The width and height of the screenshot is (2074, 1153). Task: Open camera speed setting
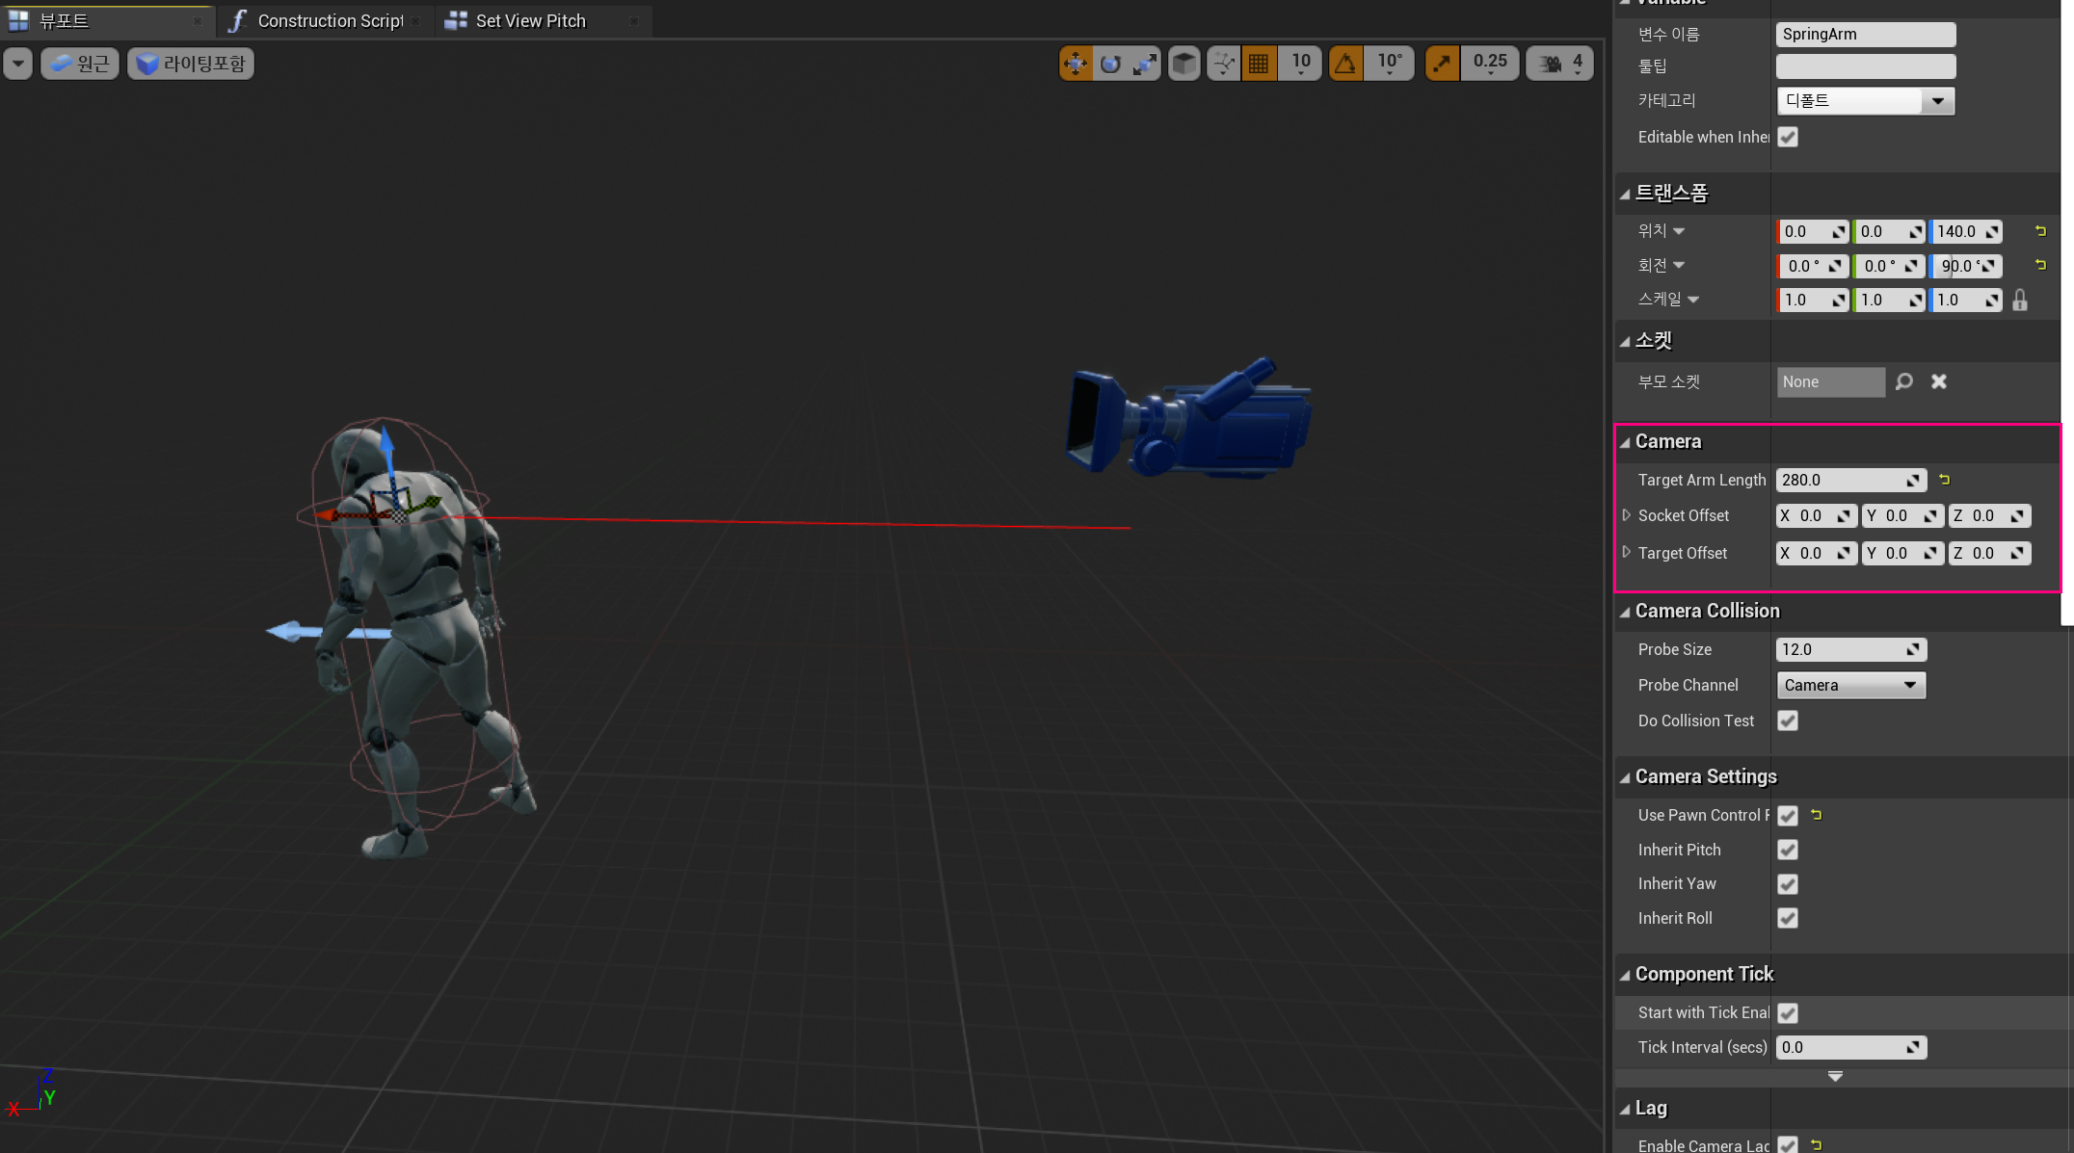click(x=1560, y=64)
